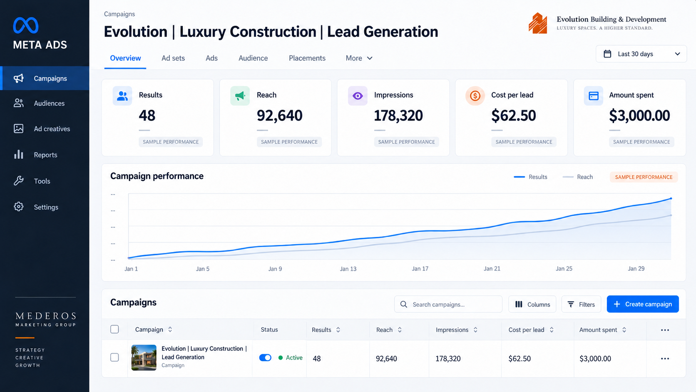
Task: Sort by the Reach column arrows
Action: pos(400,330)
